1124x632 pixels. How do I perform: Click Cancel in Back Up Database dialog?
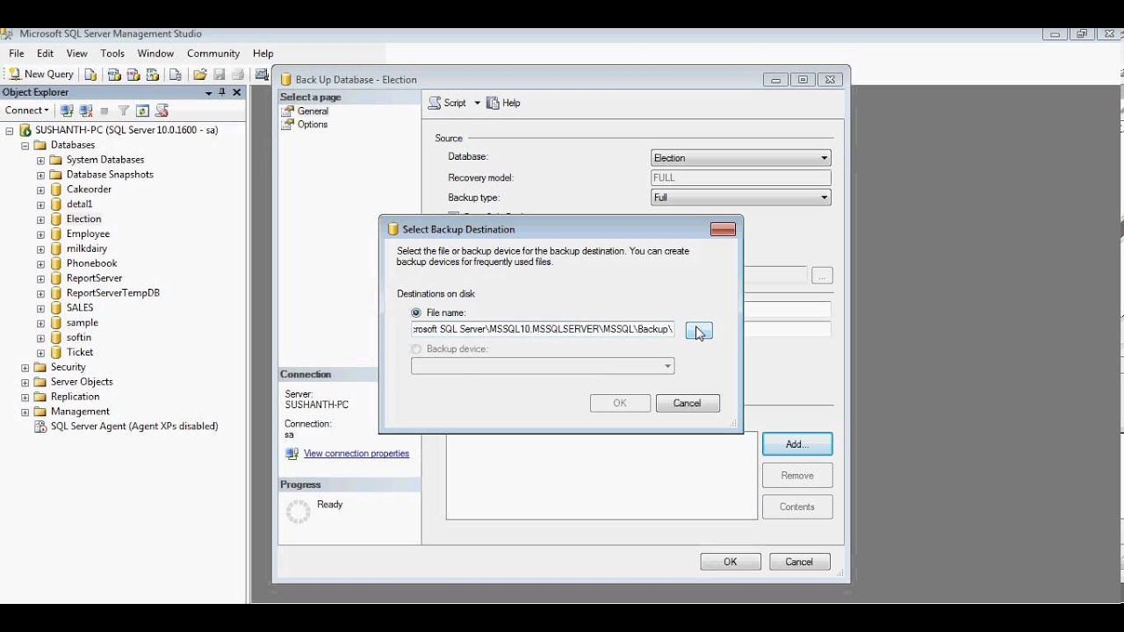click(x=799, y=562)
